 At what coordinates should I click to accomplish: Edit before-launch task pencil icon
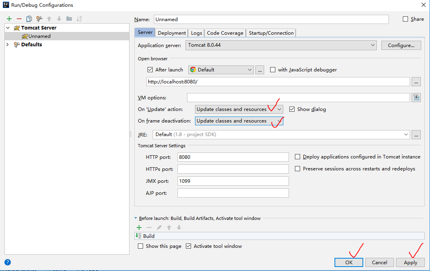(x=159, y=227)
